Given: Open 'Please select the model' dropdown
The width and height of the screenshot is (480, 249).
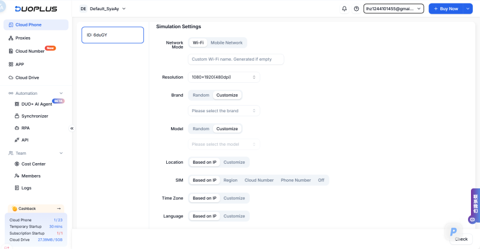Looking at the screenshot, I should [224, 144].
